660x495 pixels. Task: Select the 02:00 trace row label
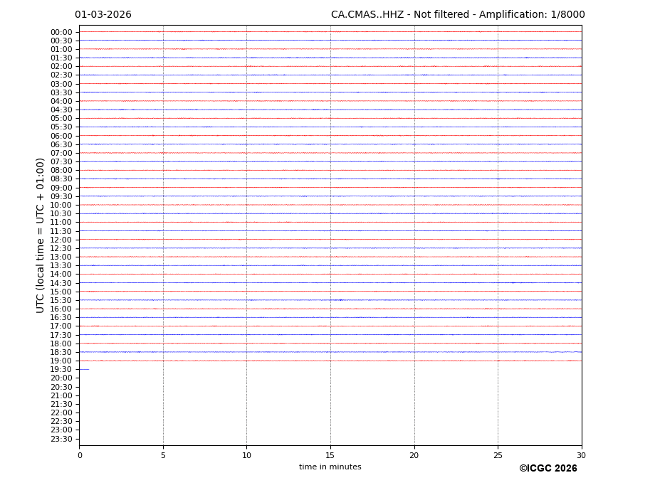click(x=61, y=67)
